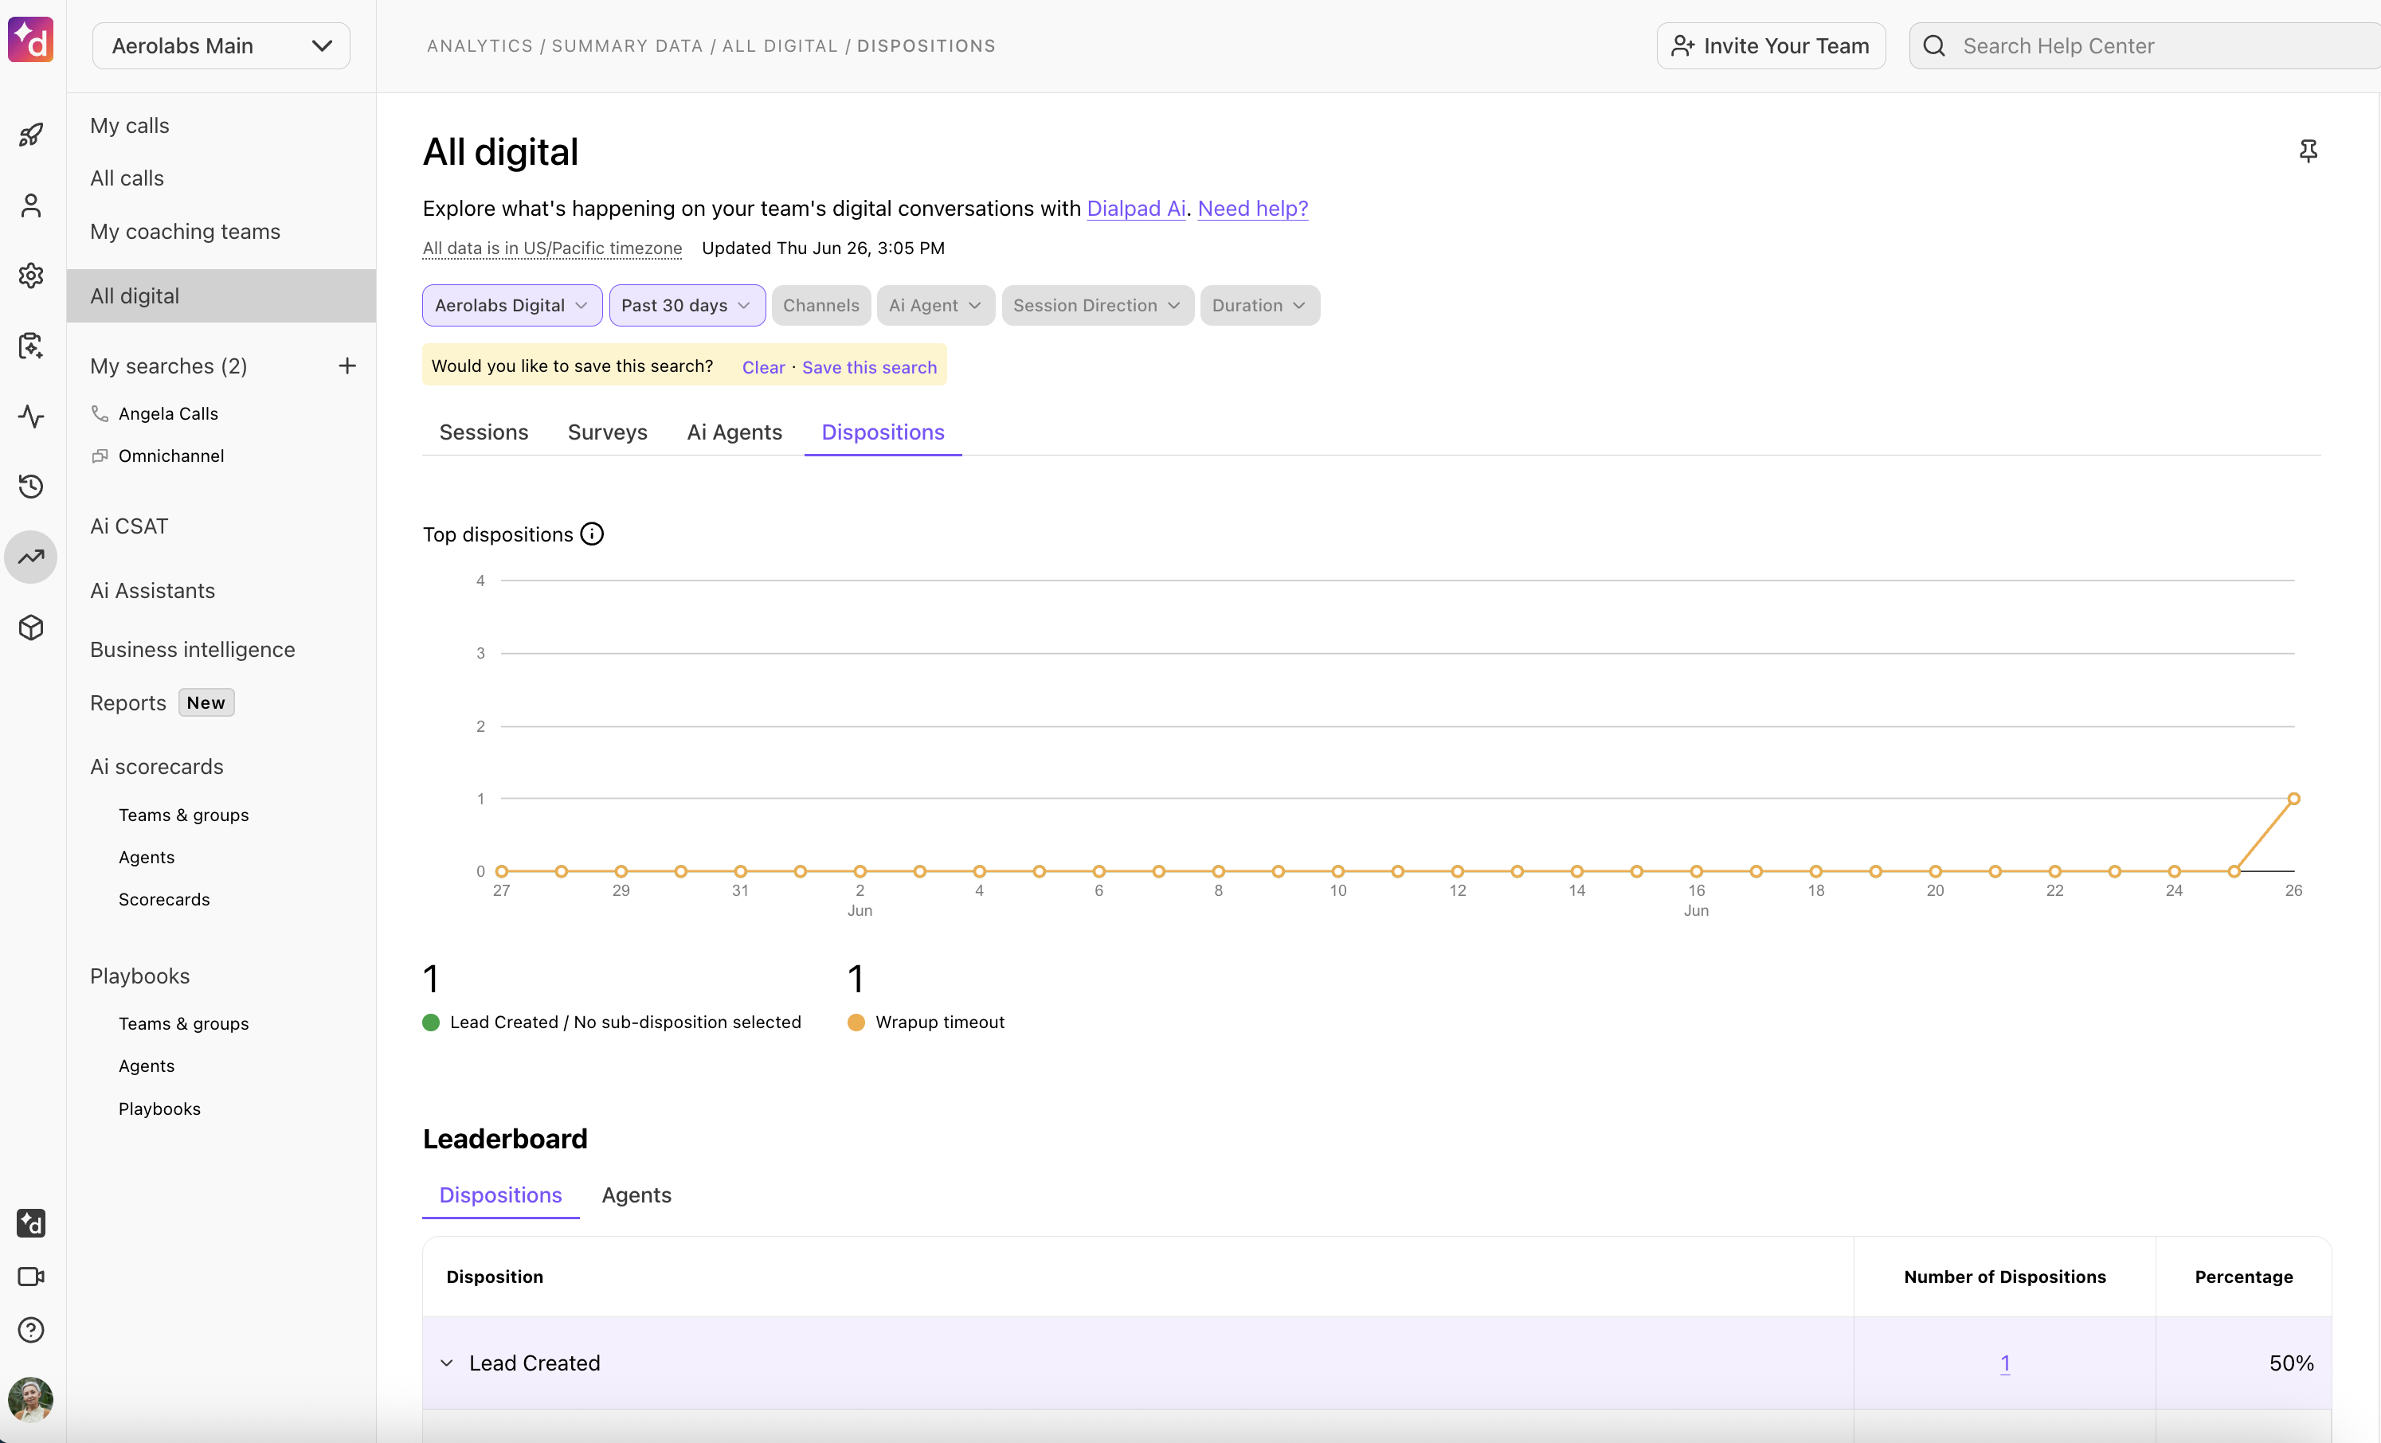Open the Ai Agent filter dropdown
The height and width of the screenshot is (1443, 2381).
tap(935, 305)
